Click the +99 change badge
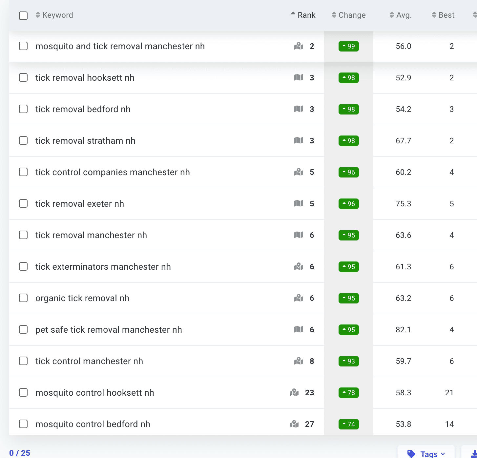This screenshot has width=477, height=458. 349,46
